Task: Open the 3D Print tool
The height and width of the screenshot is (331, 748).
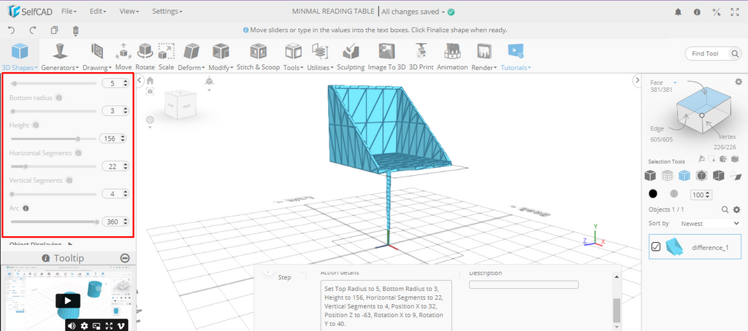Action: (x=421, y=56)
